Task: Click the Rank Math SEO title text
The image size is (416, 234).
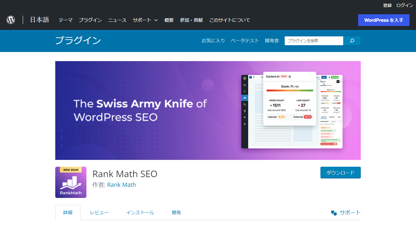Action: click(x=125, y=174)
